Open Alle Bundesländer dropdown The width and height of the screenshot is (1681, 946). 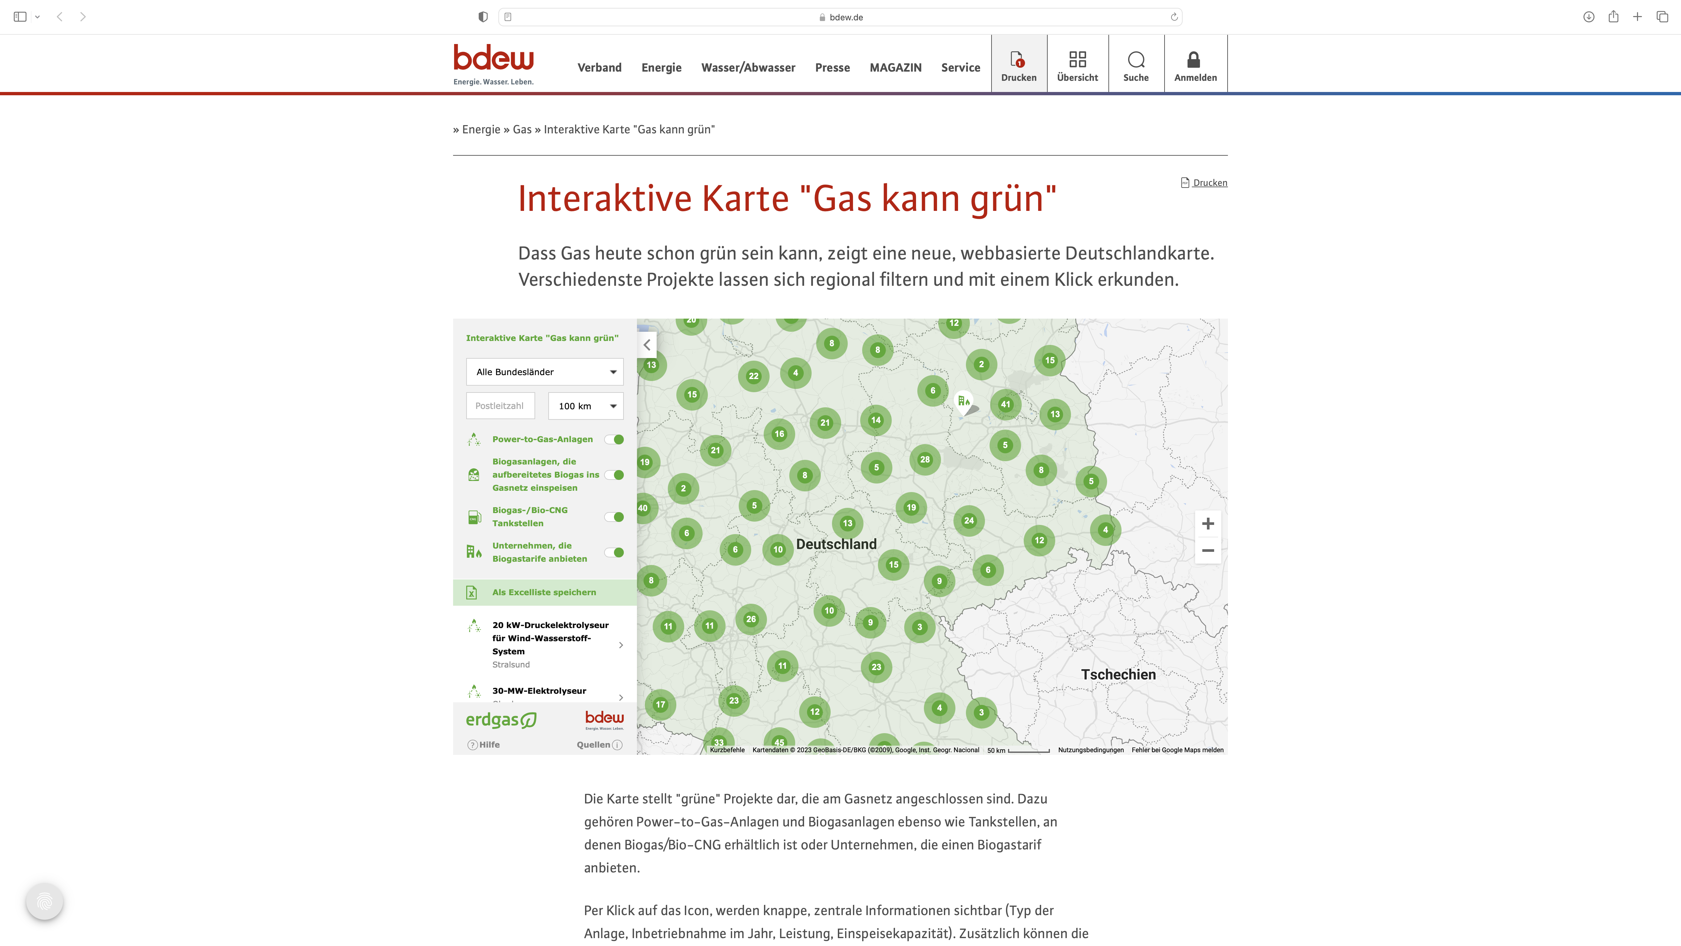click(545, 372)
